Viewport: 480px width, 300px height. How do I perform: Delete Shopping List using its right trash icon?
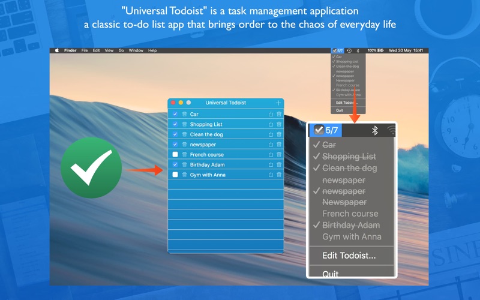coord(279,124)
